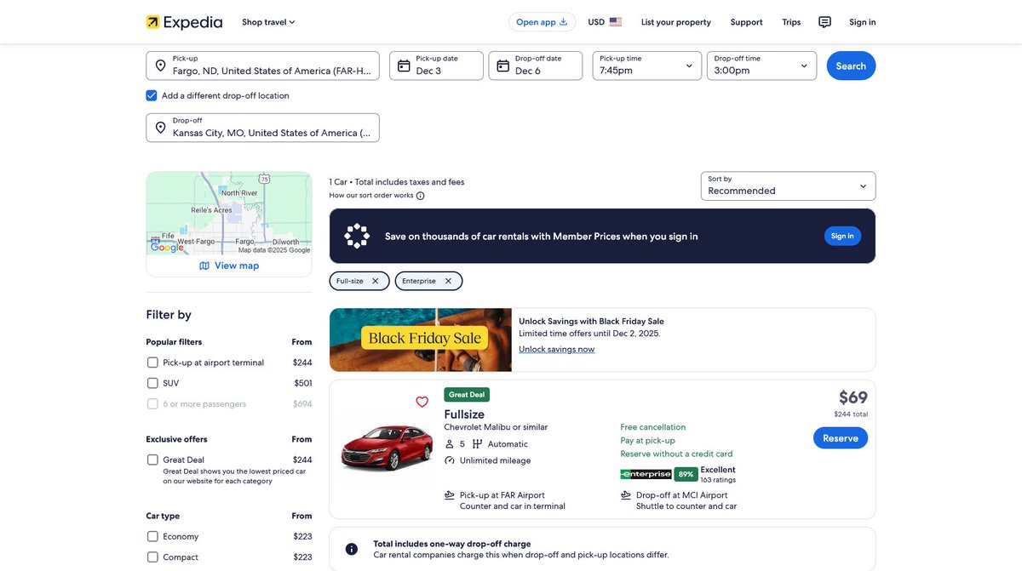Screen dimensions: 1022x571
Task: Click the info icon in the drop-off charge notice
Action: pyautogui.click(x=351, y=548)
